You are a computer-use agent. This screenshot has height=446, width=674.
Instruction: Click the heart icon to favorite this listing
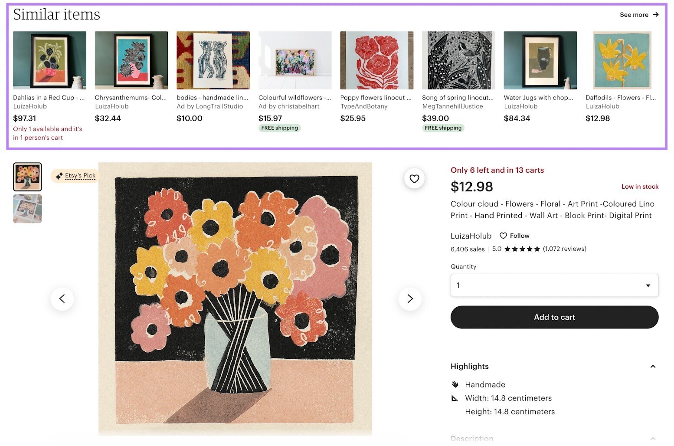click(x=414, y=178)
